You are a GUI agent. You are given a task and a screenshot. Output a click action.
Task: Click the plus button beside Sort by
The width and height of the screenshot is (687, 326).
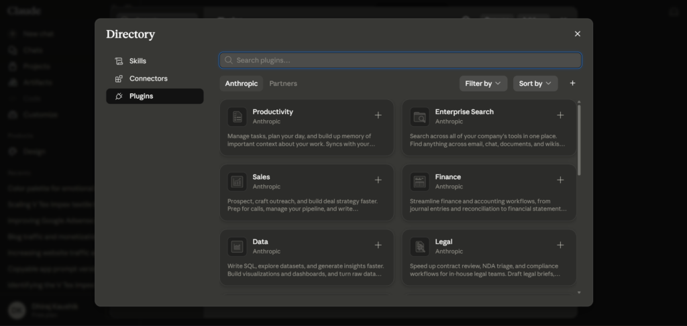(x=573, y=83)
